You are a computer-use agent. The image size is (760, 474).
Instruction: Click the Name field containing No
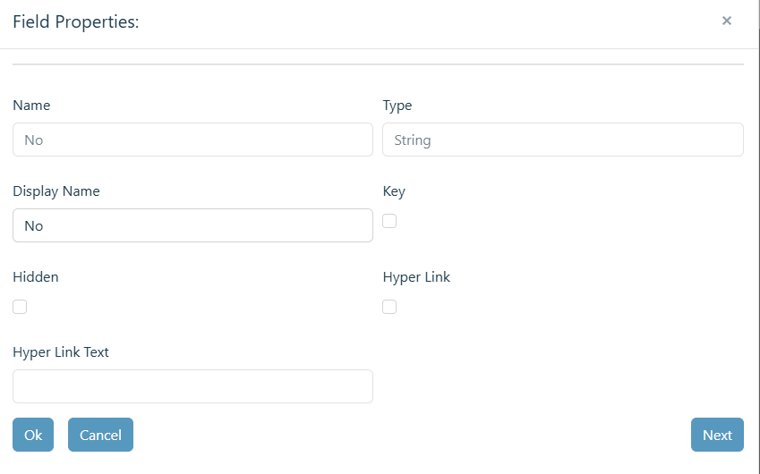pyautogui.click(x=192, y=140)
